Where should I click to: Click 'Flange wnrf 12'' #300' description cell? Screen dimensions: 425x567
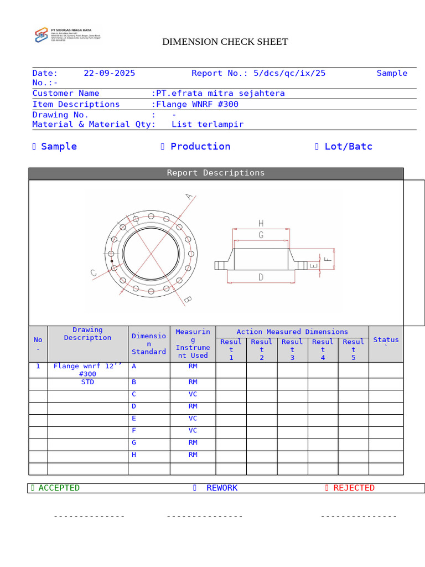click(88, 370)
